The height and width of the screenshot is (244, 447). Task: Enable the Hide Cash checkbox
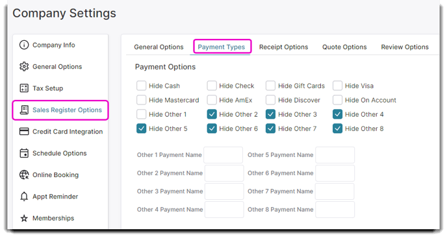pos(142,86)
